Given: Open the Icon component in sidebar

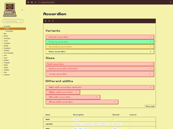Looking at the screenshot, I should [5, 55].
